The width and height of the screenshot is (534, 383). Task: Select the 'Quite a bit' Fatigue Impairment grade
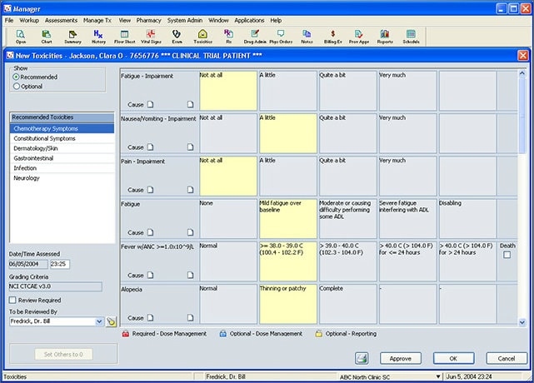[347, 90]
